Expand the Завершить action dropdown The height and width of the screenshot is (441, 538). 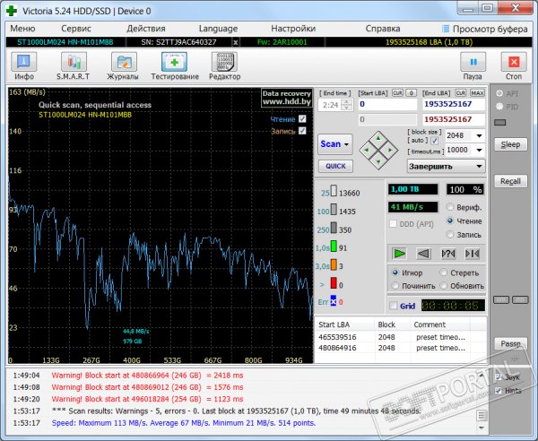[x=446, y=167]
